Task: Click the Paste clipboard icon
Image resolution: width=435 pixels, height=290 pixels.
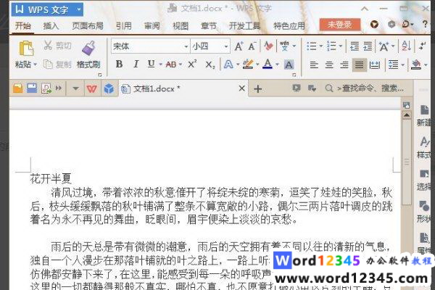Action: tap(25, 48)
